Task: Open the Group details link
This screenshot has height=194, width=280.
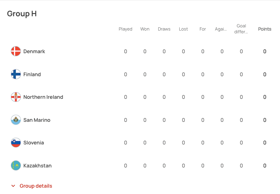Action: point(36,186)
